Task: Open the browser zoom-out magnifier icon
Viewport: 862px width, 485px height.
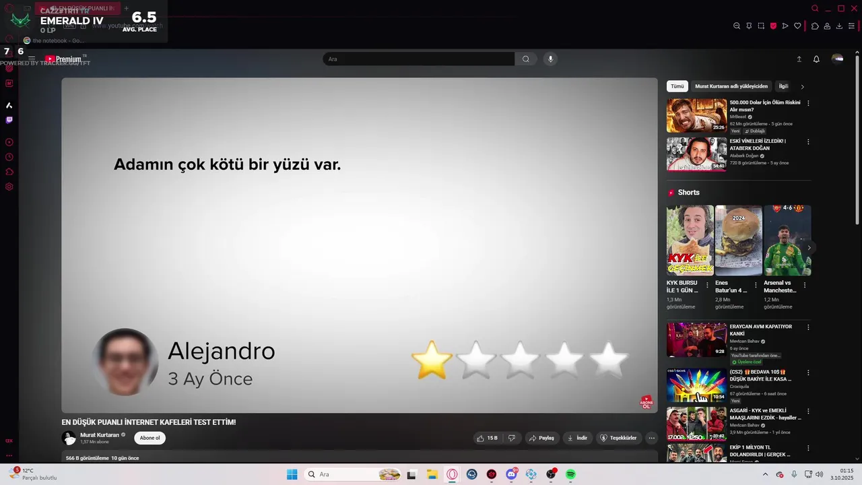Action: tap(737, 26)
